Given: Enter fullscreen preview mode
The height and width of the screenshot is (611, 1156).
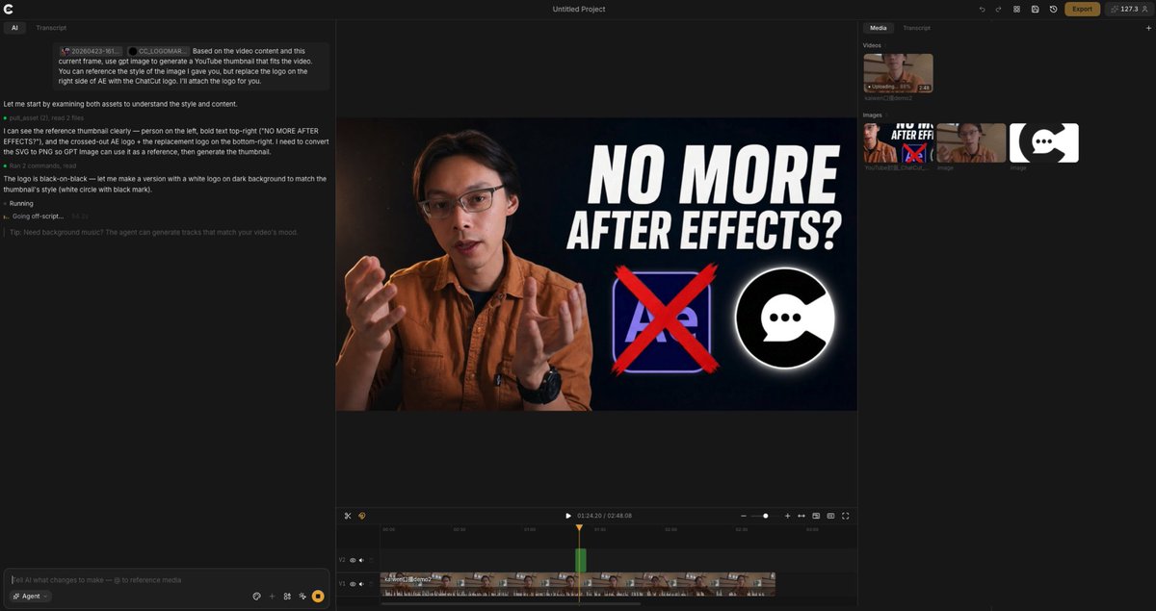Looking at the screenshot, I should pyautogui.click(x=846, y=516).
